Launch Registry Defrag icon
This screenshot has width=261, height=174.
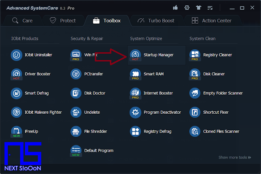coord(135,131)
